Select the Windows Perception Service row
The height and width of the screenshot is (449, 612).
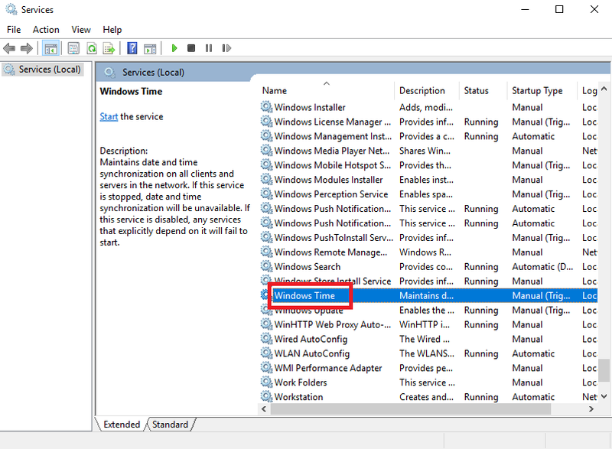[428, 194]
